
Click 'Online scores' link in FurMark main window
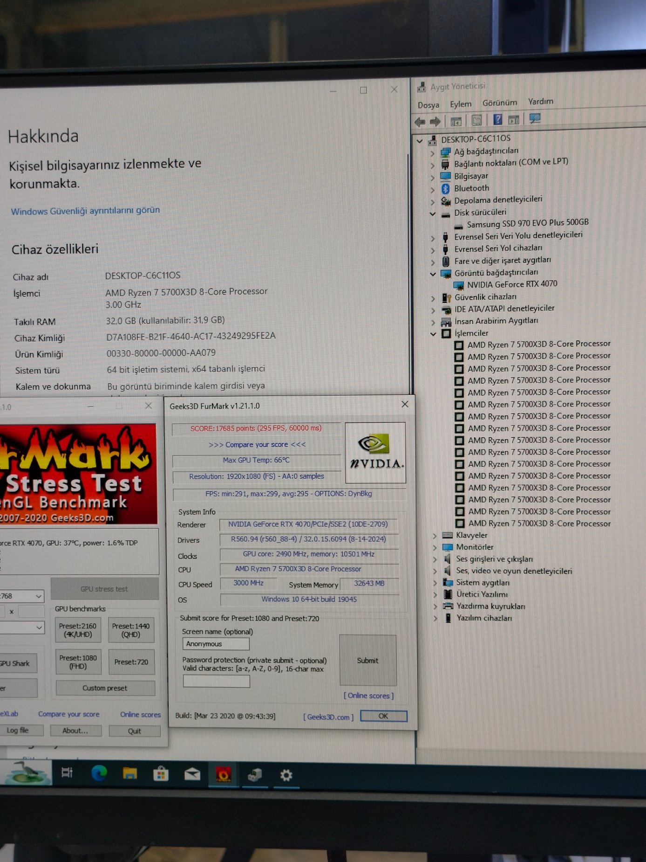click(141, 714)
